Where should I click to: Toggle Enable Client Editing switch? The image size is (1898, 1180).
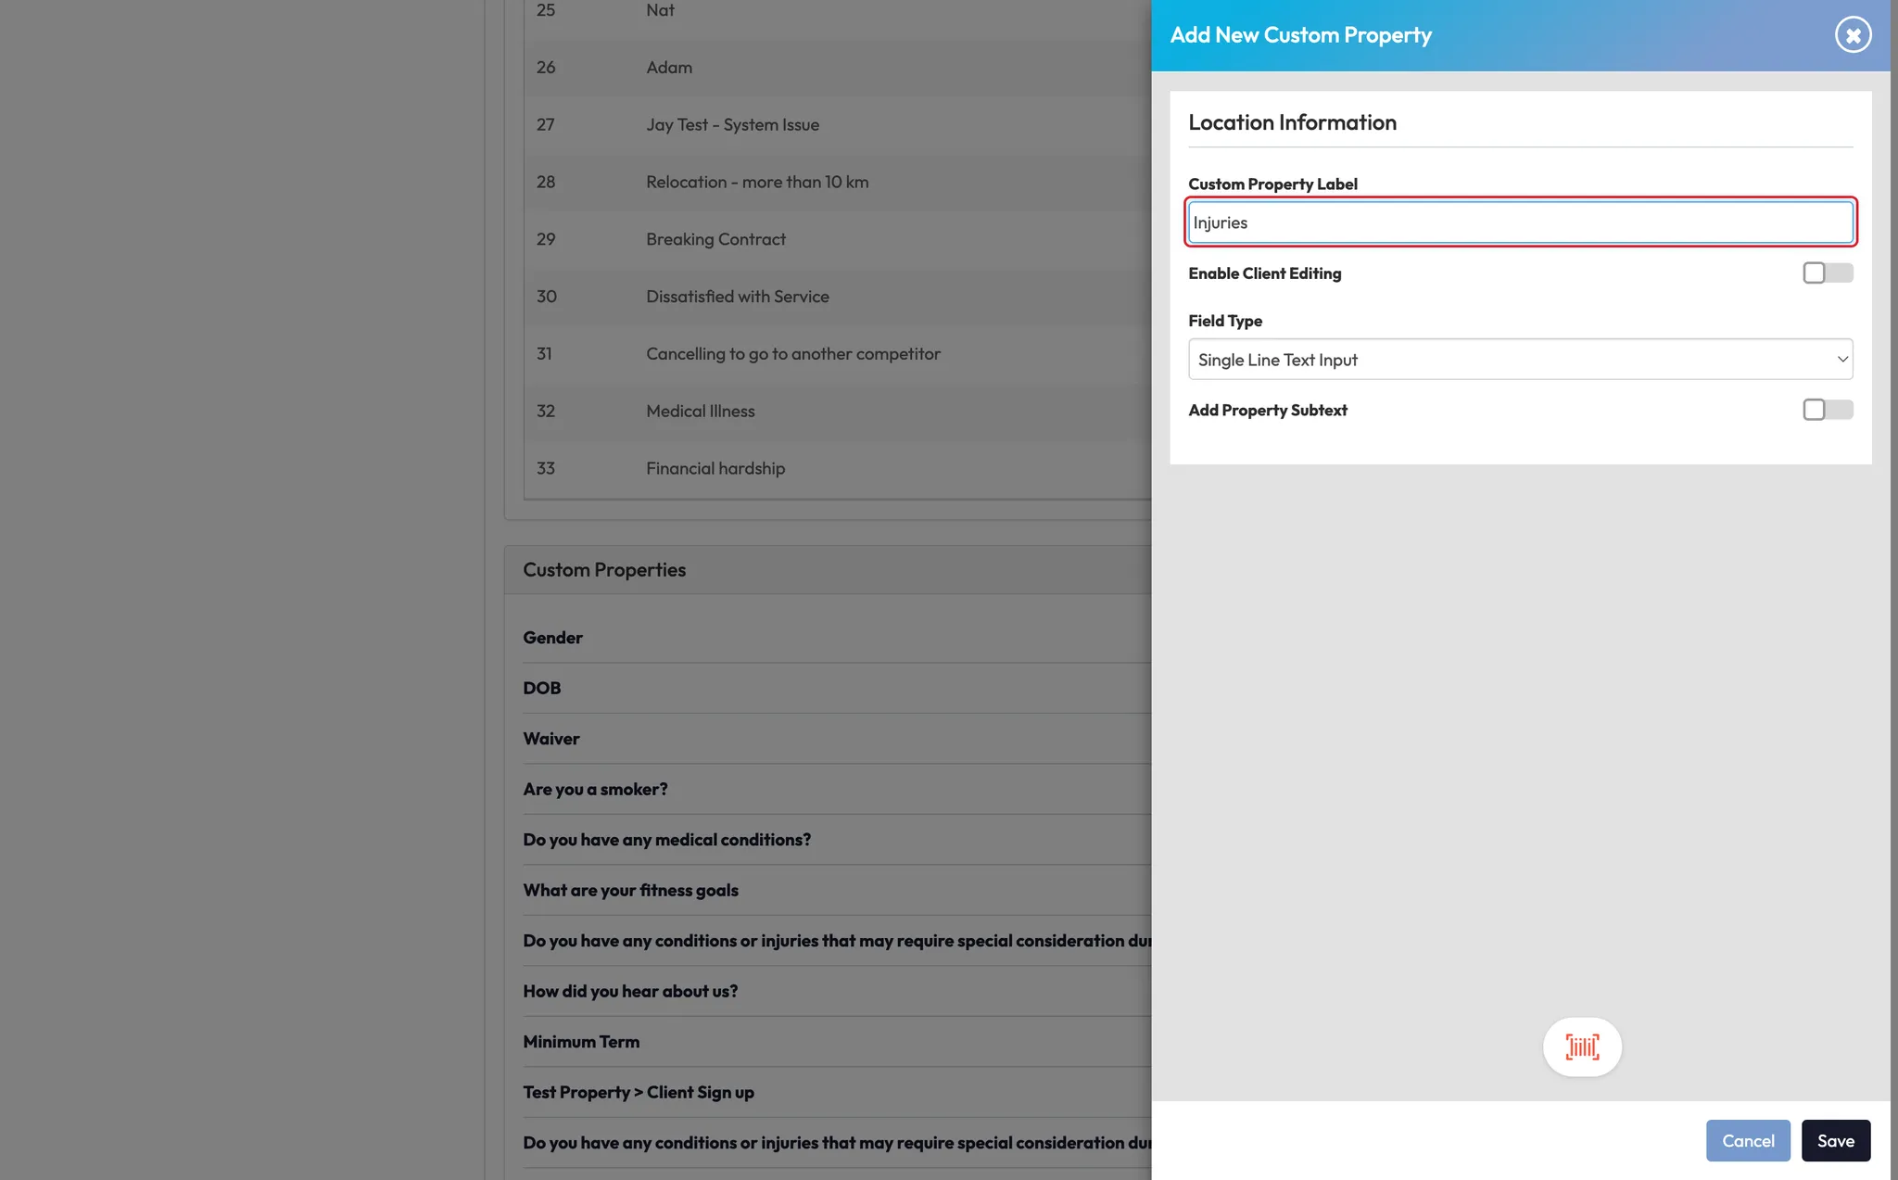pos(1827,273)
